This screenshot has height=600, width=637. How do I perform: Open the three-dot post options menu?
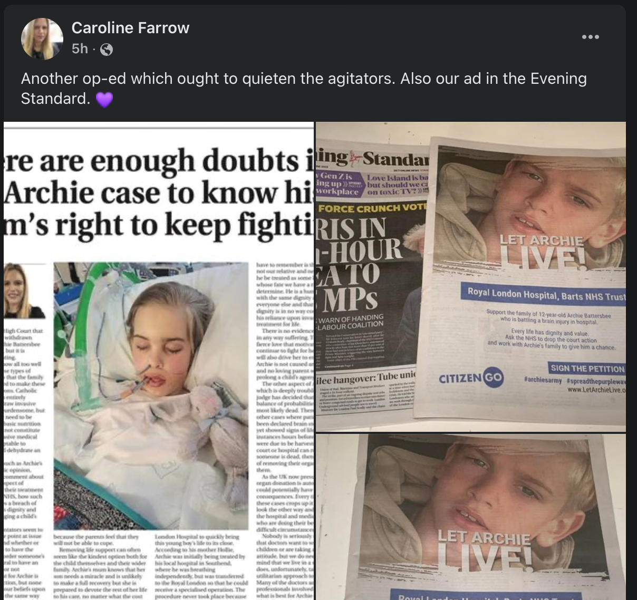pyautogui.click(x=590, y=37)
